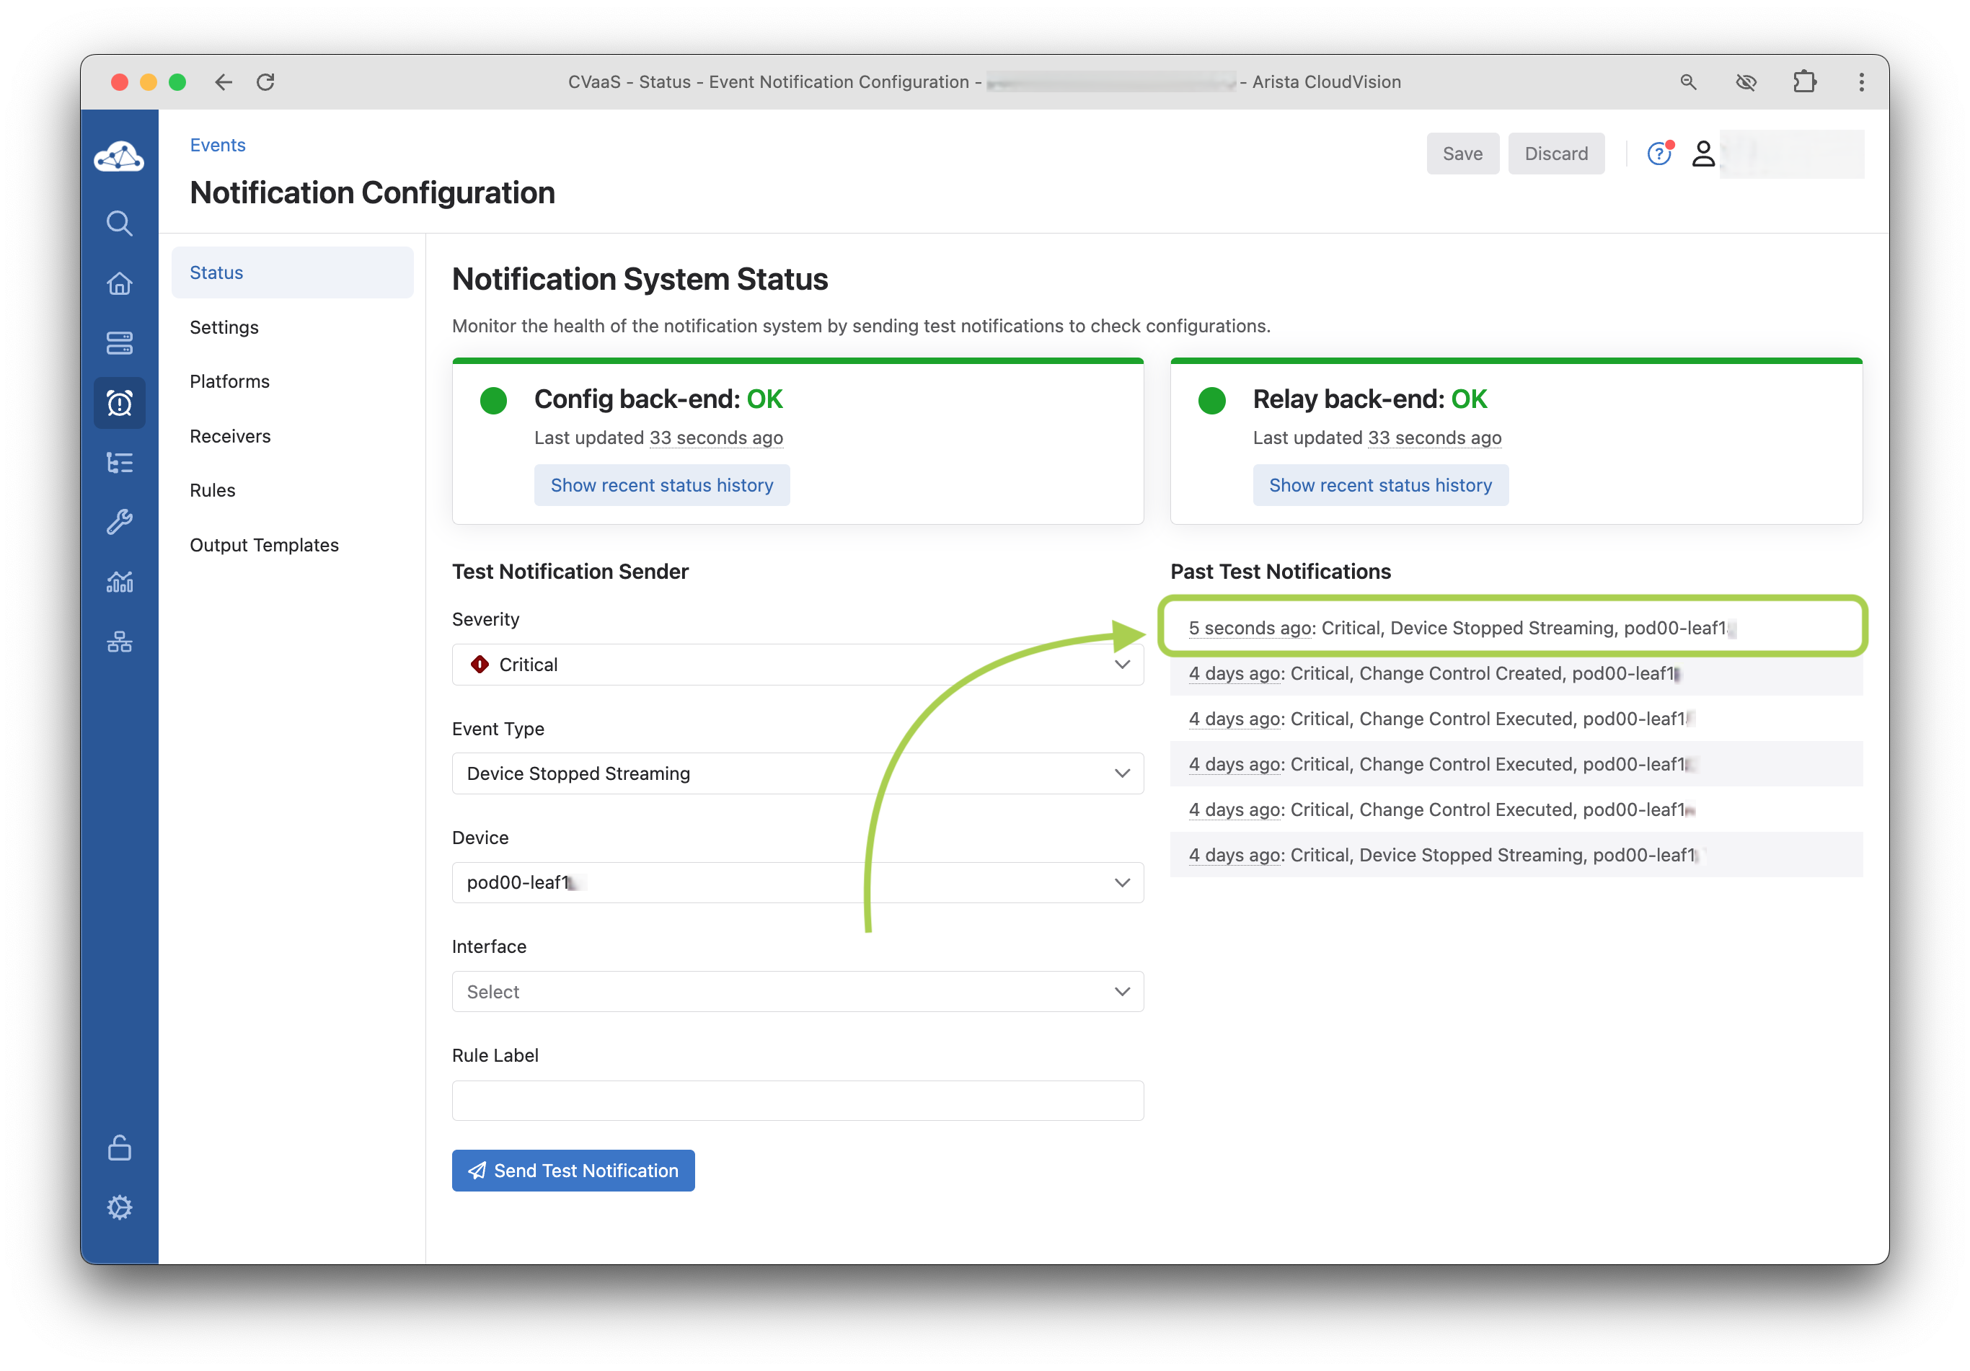Open the Event Type dropdown
Screen dimensions: 1970x1371
[797, 773]
